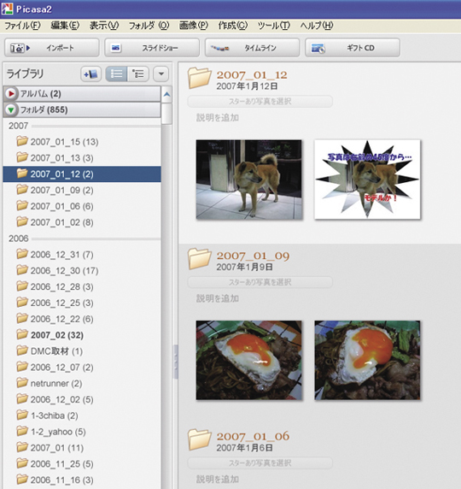Open the ツール(T) menu
Viewport: 461px width, 489px height.
coord(274,26)
